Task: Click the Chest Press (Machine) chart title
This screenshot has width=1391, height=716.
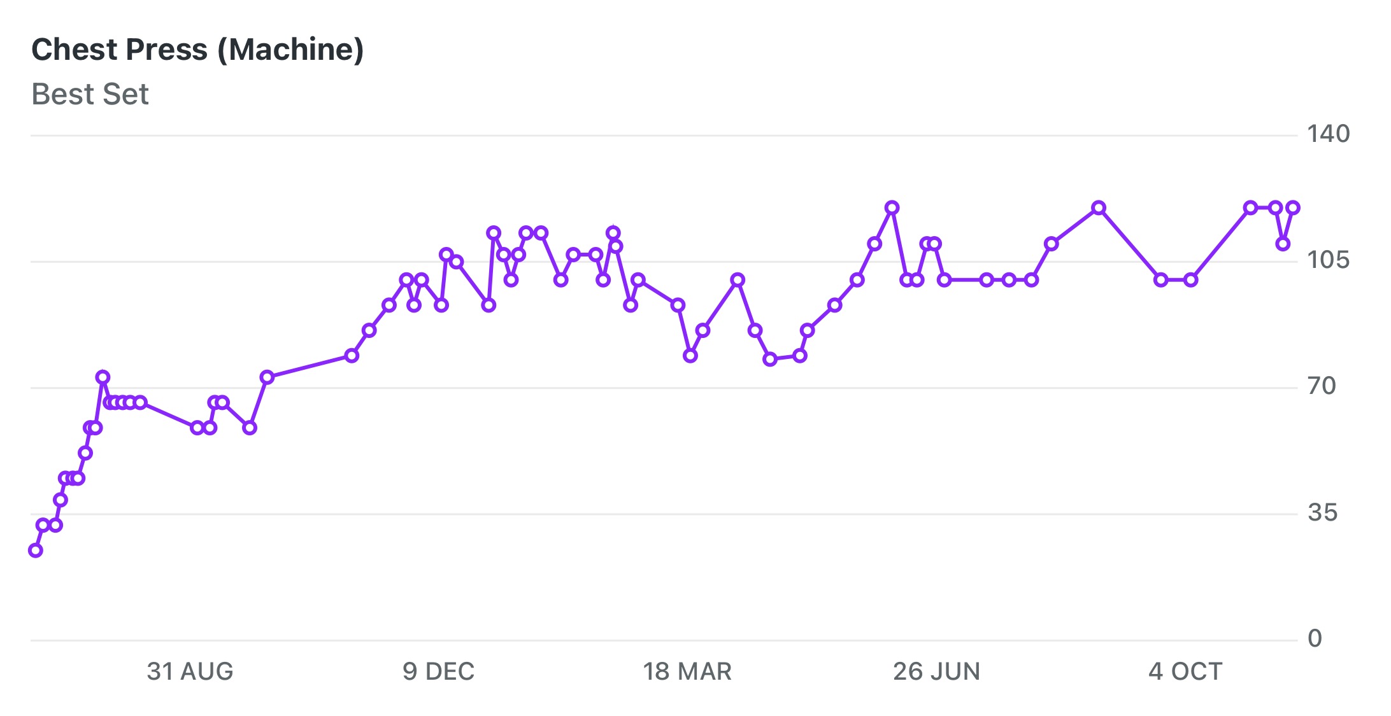Action: pyautogui.click(x=197, y=50)
